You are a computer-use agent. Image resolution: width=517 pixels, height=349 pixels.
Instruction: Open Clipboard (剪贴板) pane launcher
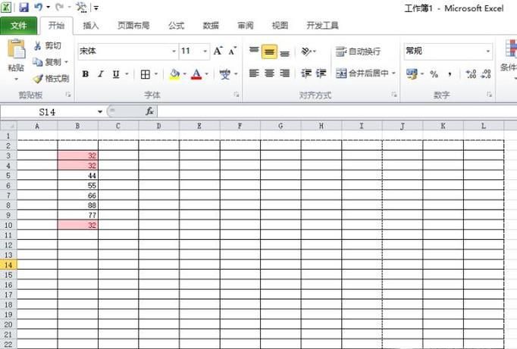[x=68, y=95]
